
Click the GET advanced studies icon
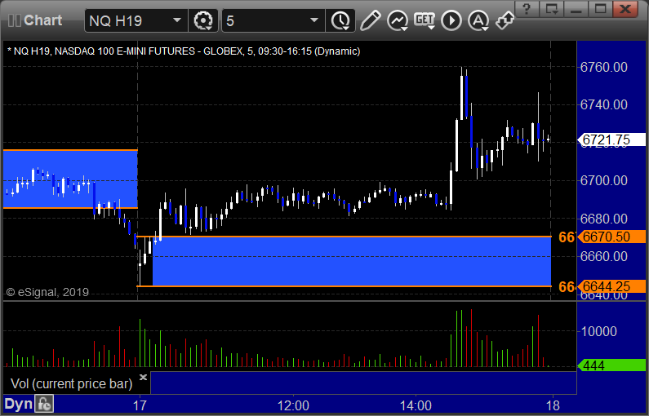click(425, 20)
